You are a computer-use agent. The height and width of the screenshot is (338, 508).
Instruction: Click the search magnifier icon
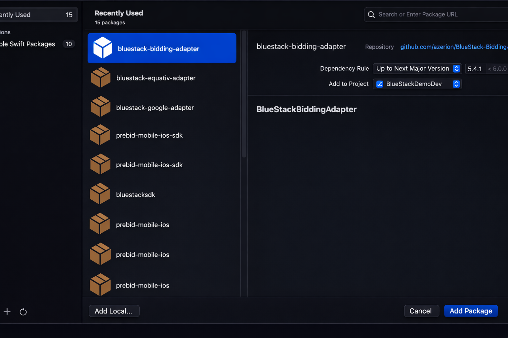click(371, 14)
